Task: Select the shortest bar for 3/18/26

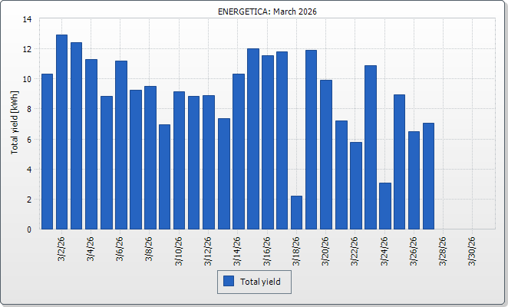Action: pos(296,212)
